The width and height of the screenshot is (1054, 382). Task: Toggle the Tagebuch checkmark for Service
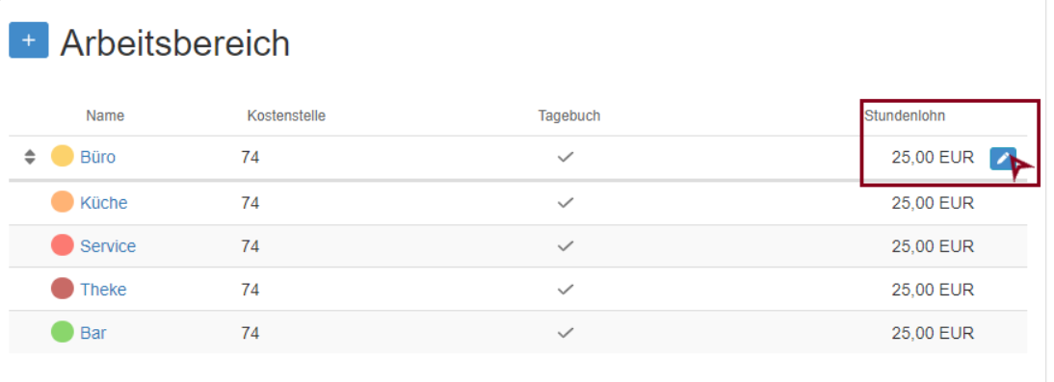click(x=566, y=245)
